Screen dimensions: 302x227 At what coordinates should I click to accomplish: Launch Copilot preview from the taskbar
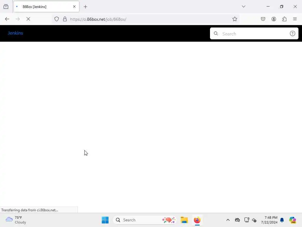pos(293,220)
